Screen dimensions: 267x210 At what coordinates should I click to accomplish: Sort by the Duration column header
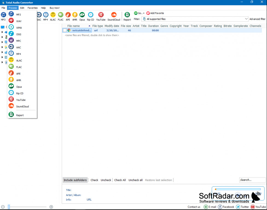tap(153, 26)
